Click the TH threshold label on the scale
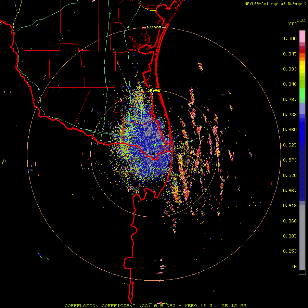 (294, 267)
